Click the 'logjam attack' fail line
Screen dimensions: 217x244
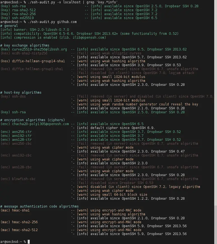[133, 73]
